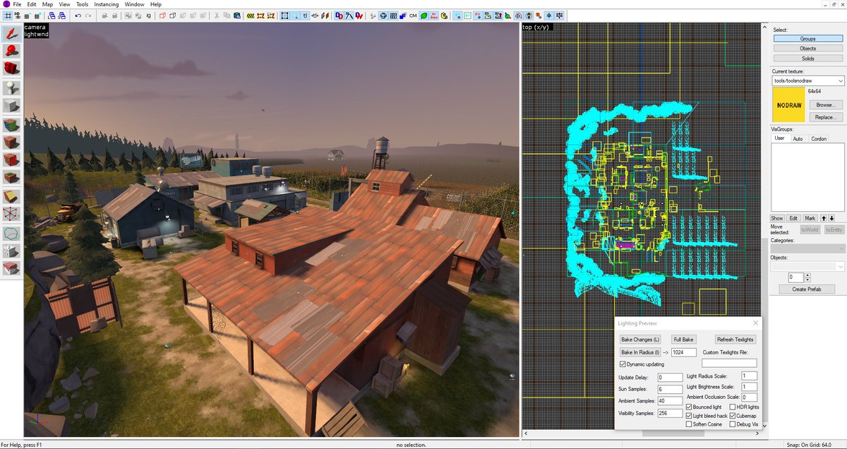Open the Toggle Texture Application tool
The width and height of the screenshot is (847, 449).
coord(11,125)
